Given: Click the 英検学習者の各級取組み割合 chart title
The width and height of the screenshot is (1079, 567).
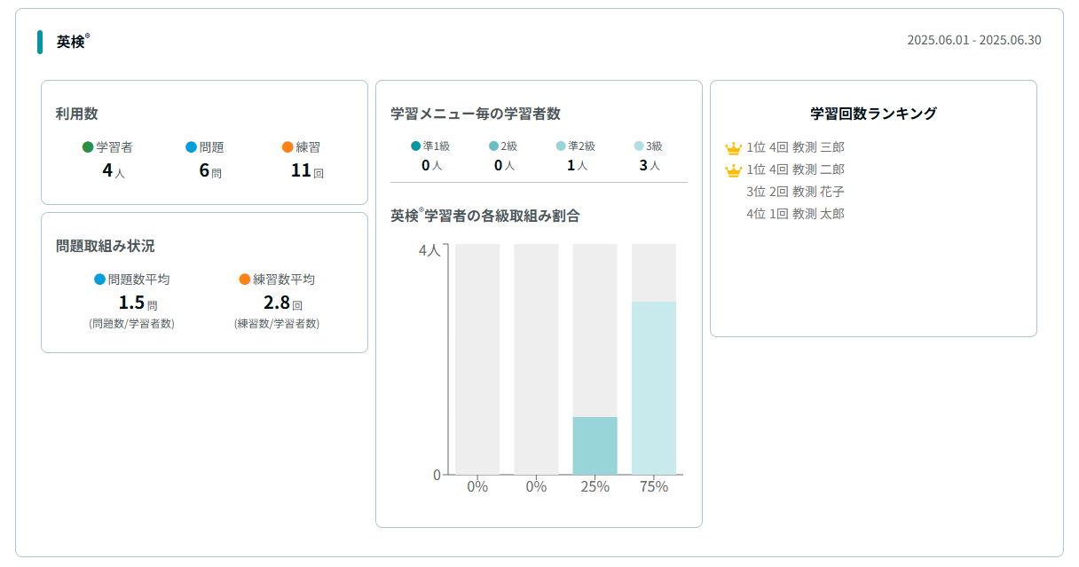Looking at the screenshot, I should [485, 216].
